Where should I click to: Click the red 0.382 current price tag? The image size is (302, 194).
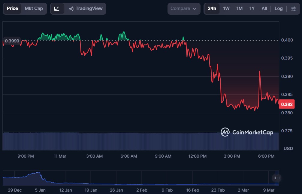pyautogui.click(x=287, y=104)
